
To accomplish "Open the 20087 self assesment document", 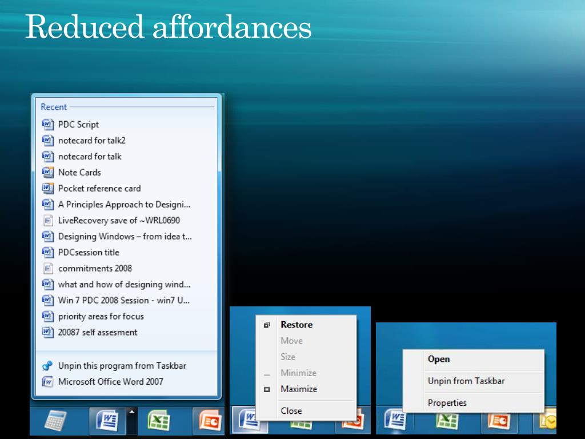I will pos(126,332).
